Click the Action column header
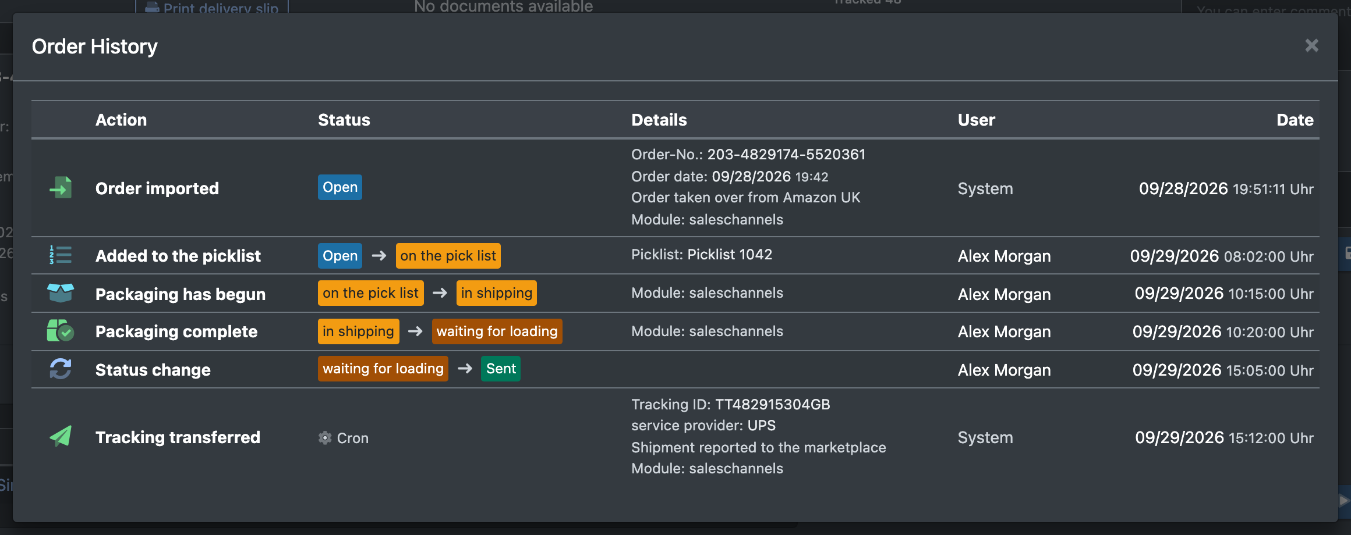This screenshot has width=1351, height=535. pos(121,120)
